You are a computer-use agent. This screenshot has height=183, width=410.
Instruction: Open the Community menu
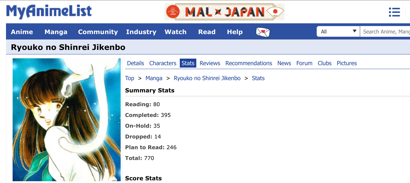98,32
